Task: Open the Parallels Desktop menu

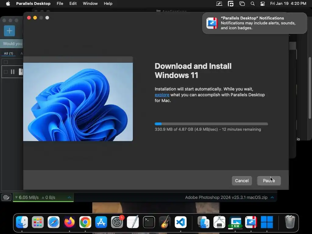Action: pyautogui.click(x=33, y=4)
